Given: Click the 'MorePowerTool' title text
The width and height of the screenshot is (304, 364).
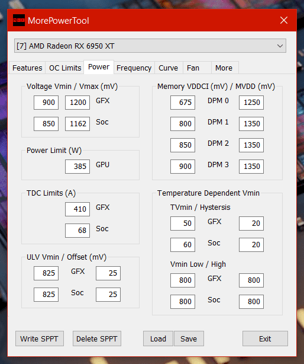Looking at the screenshot, I should pyautogui.click(x=59, y=21).
